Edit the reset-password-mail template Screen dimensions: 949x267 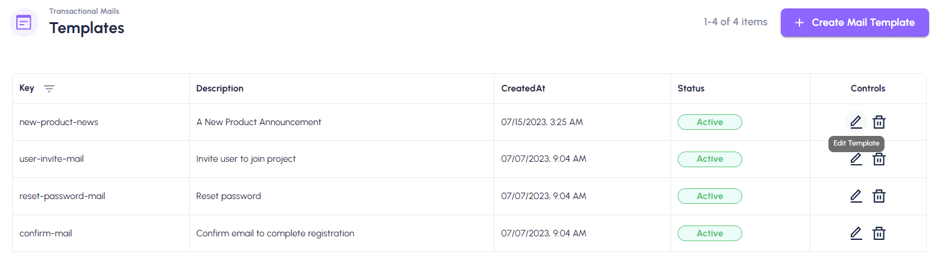(x=856, y=196)
